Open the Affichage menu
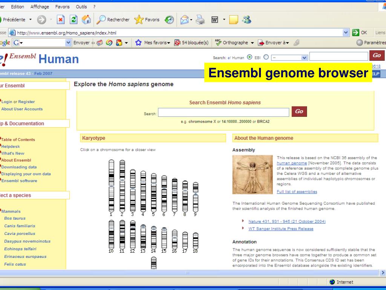This screenshot has width=386, height=290. (40, 7)
